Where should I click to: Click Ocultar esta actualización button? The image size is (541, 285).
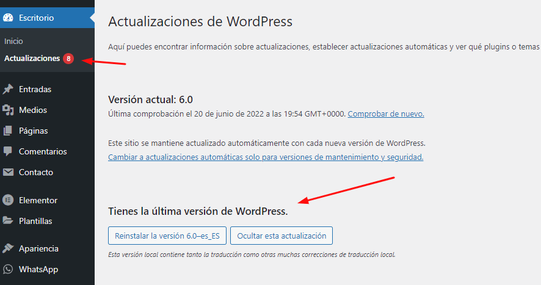[281, 236]
